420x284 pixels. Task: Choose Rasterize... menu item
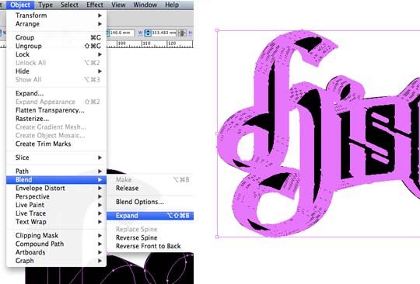(x=56, y=119)
